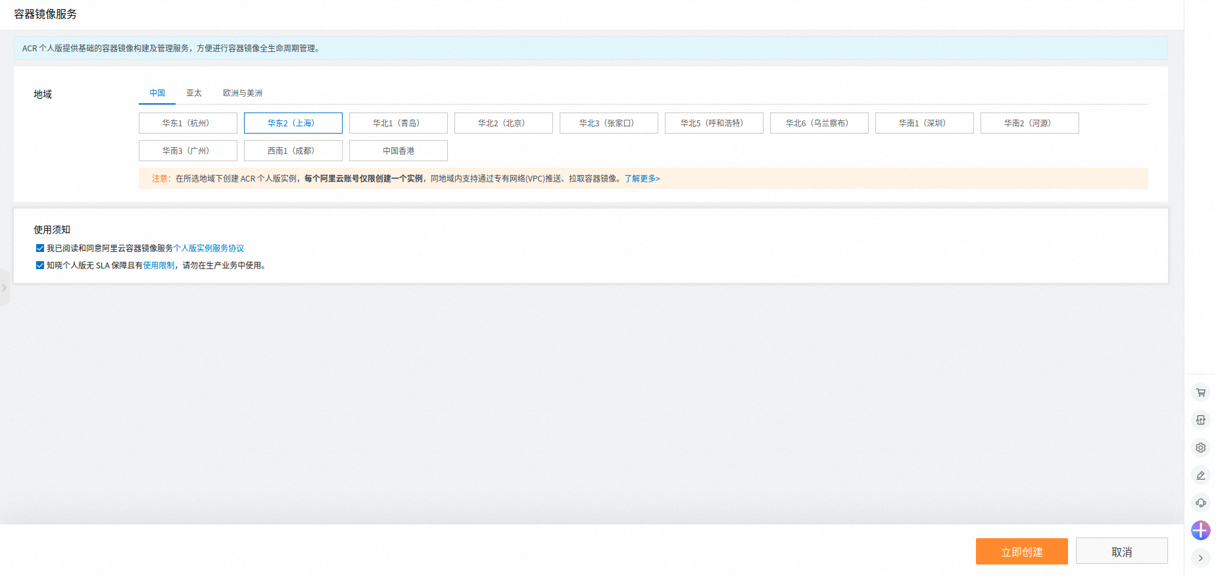Open the settings gear icon
Image resolution: width=1216 pixels, height=577 pixels.
[x=1200, y=447]
